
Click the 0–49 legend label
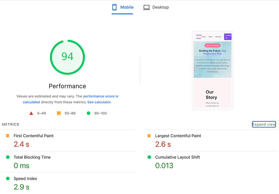42,113
